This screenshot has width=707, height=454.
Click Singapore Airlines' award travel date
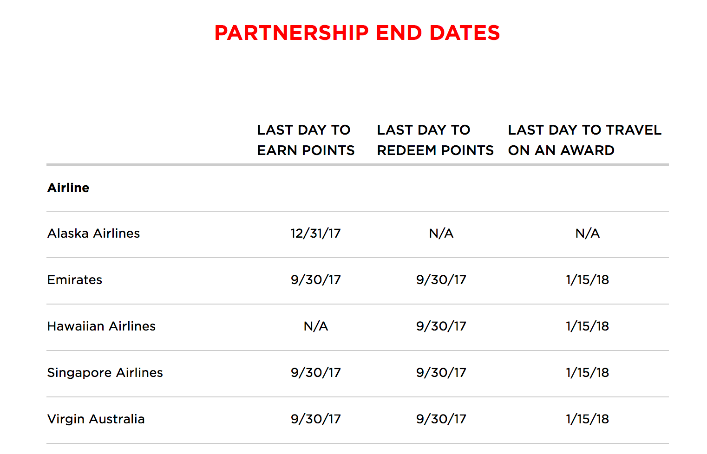coord(587,372)
